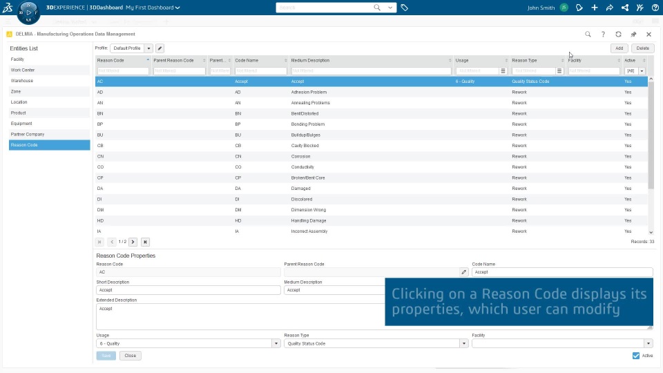This screenshot has height=373, width=663.
Task: Select the Dimension Wrong row
Action: pos(372,210)
